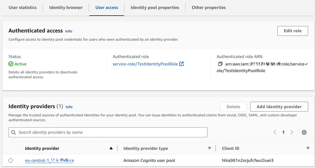Click the Authenticated role ARN value text
The image size is (315, 168).
point(262,67)
